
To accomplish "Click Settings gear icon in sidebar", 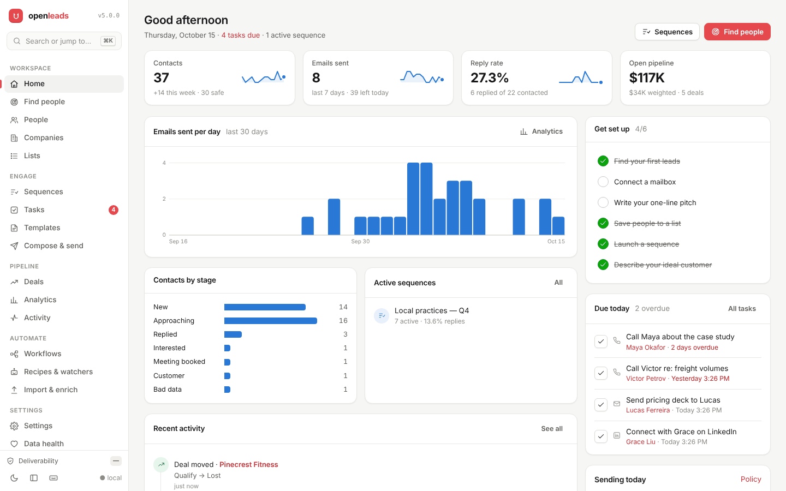I will tap(14, 426).
